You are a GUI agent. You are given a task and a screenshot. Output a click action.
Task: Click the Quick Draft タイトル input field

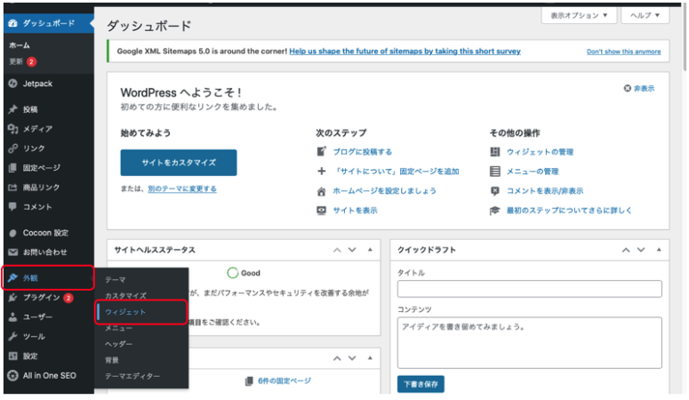(x=530, y=289)
